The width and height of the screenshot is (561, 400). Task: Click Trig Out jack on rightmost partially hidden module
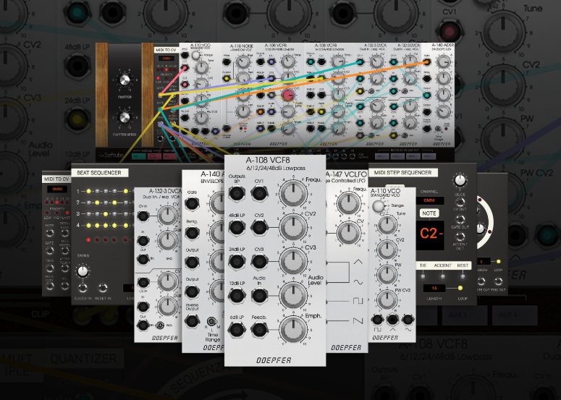point(498,281)
